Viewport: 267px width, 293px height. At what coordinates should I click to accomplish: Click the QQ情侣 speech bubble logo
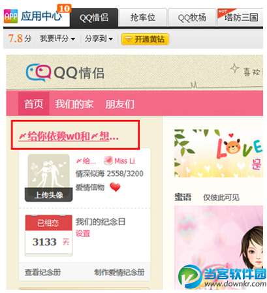(39, 72)
